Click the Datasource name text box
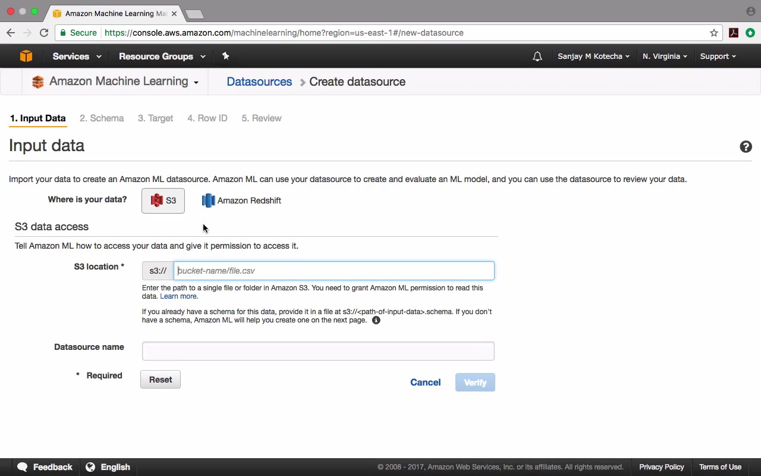Viewport: 761px width, 476px height. pyautogui.click(x=318, y=351)
